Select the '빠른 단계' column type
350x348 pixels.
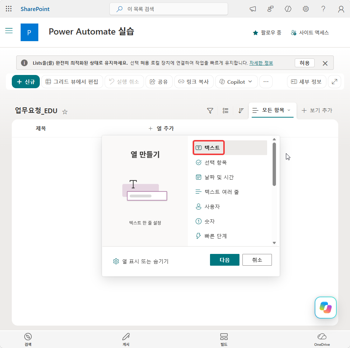point(230,236)
